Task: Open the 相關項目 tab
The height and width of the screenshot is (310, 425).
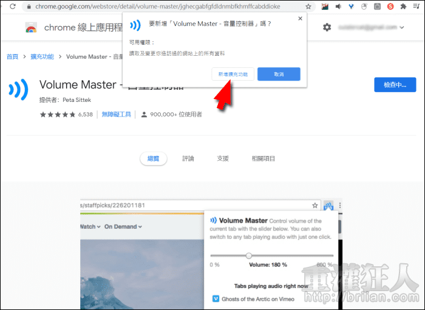Action: pos(263,159)
